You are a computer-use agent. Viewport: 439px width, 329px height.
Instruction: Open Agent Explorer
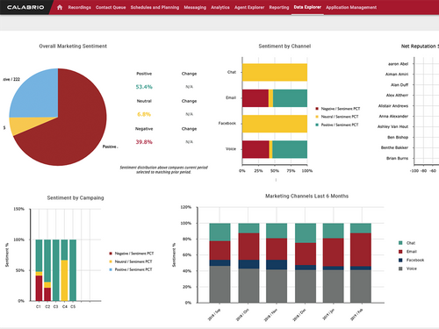pyautogui.click(x=249, y=7)
